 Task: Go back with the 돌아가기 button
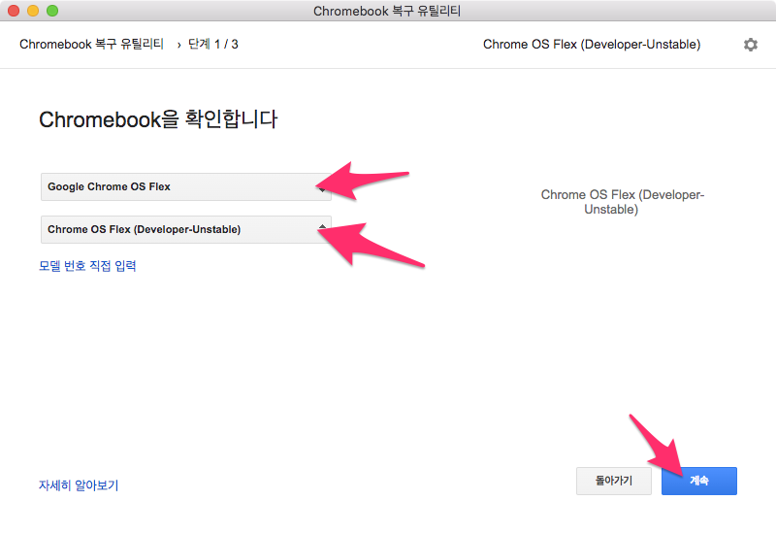click(x=614, y=481)
